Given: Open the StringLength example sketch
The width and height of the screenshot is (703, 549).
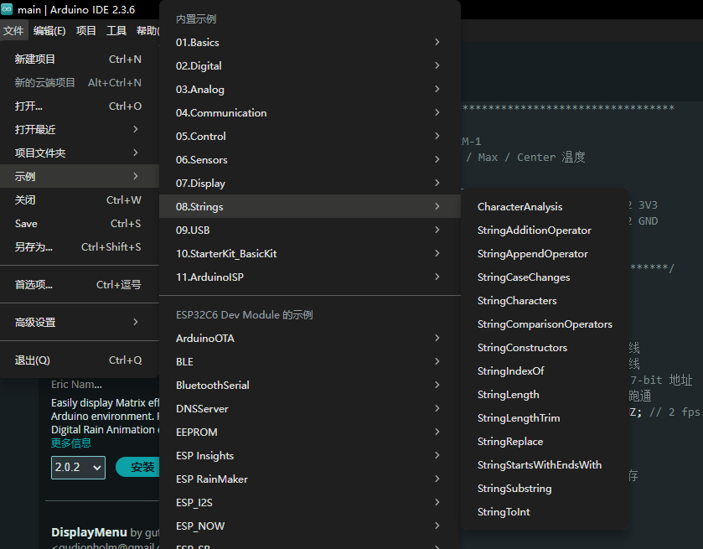Looking at the screenshot, I should 509,395.
